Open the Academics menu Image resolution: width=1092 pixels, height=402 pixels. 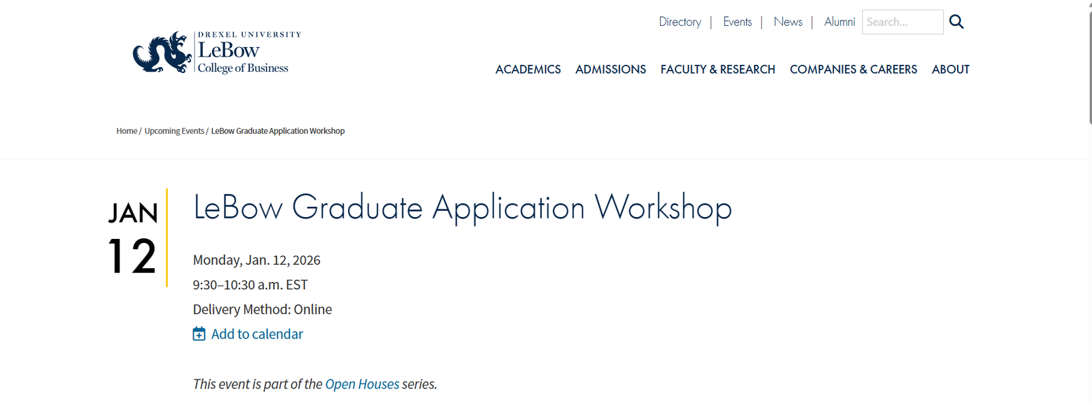tap(528, 70)
